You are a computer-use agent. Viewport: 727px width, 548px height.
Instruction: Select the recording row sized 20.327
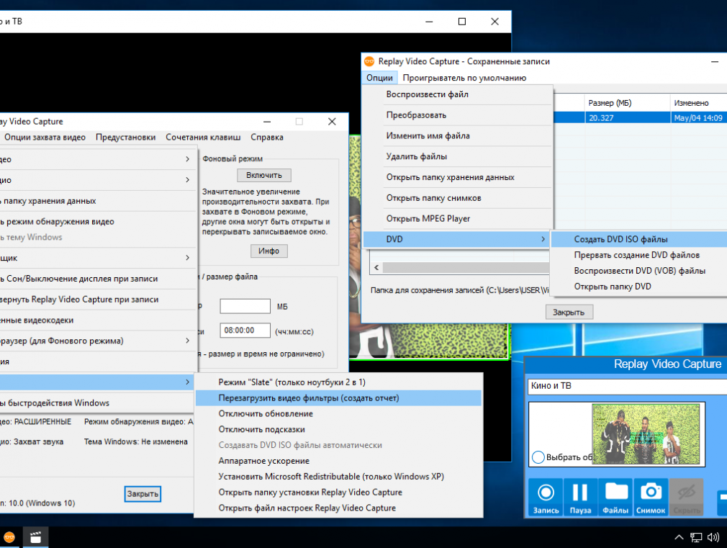[640, 118]
